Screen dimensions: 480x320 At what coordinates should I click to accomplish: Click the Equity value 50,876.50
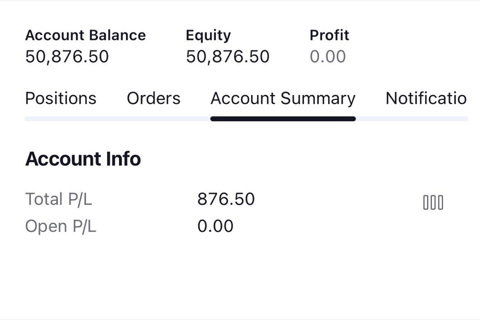click(x=227, y=56)
